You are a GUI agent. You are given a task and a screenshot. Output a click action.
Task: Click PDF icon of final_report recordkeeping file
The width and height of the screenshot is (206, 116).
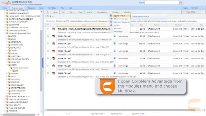pyautogui.click(x=53, y=29)
